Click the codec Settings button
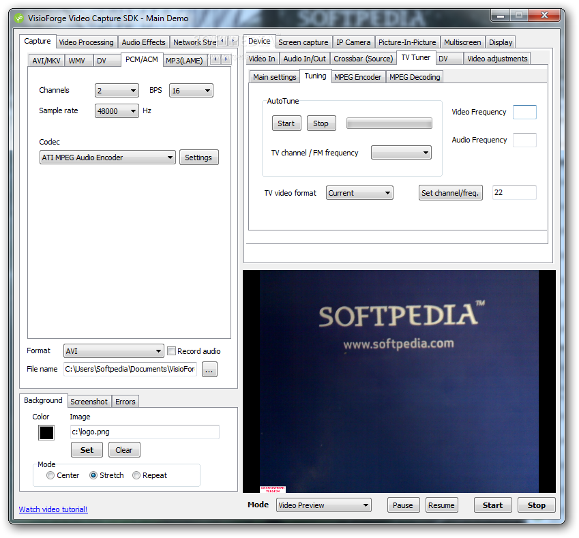This screenshot has width=579, height=538. click(198, 158)
